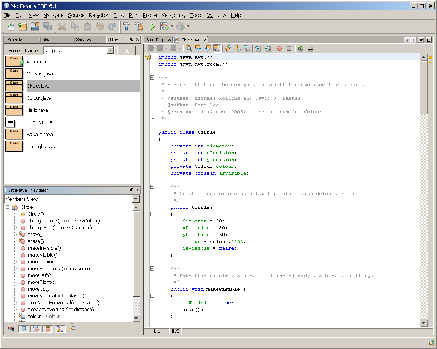
Task: Switch to the Start Page tab
Action: [156, 40]
